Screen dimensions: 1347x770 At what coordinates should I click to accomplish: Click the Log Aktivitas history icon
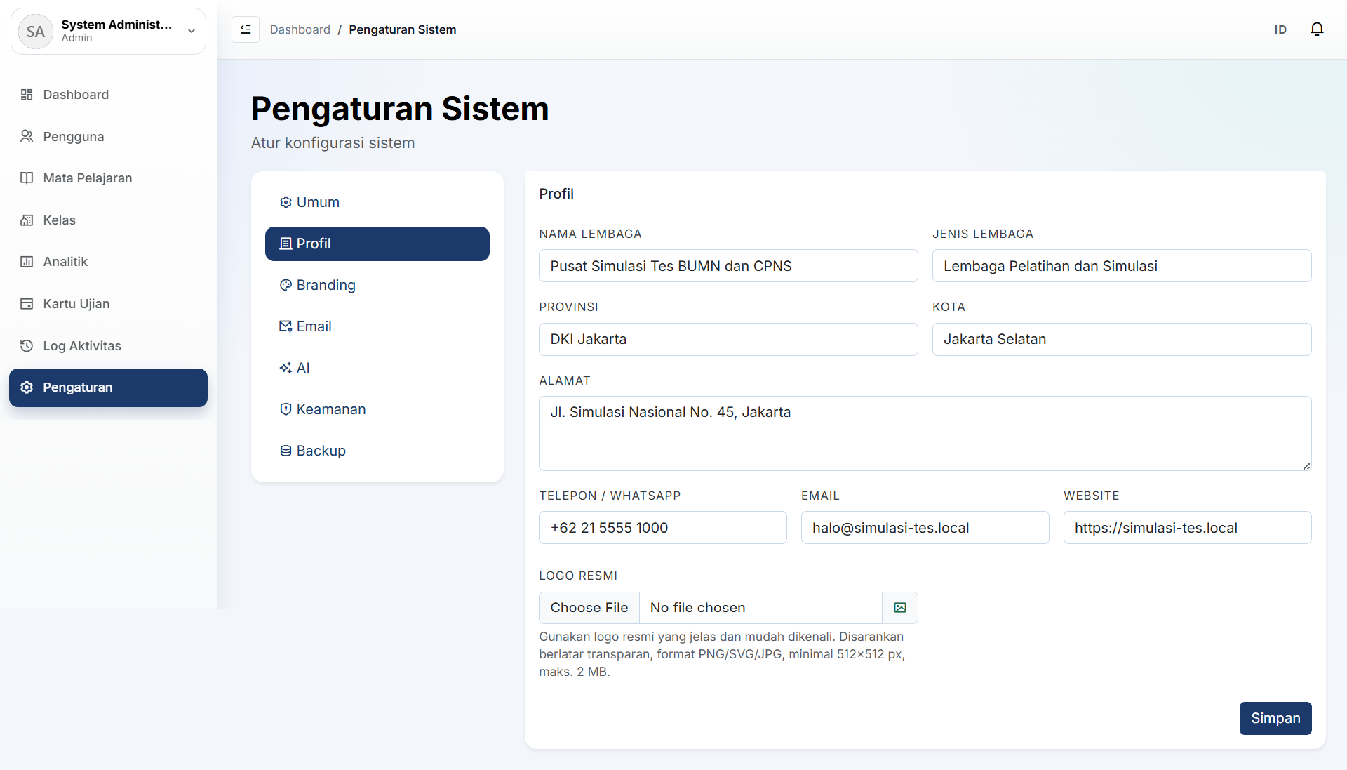point(27,345)
